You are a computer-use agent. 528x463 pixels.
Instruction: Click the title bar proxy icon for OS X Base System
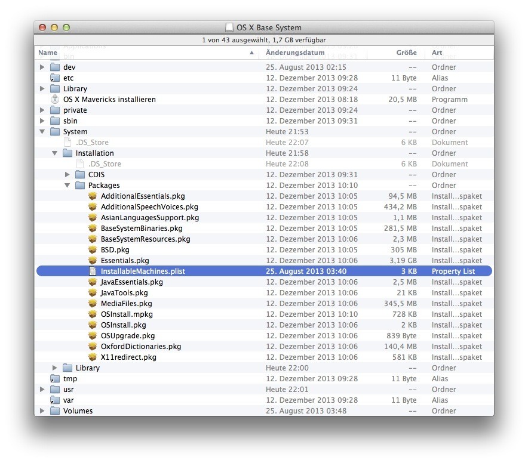point(229,27)
